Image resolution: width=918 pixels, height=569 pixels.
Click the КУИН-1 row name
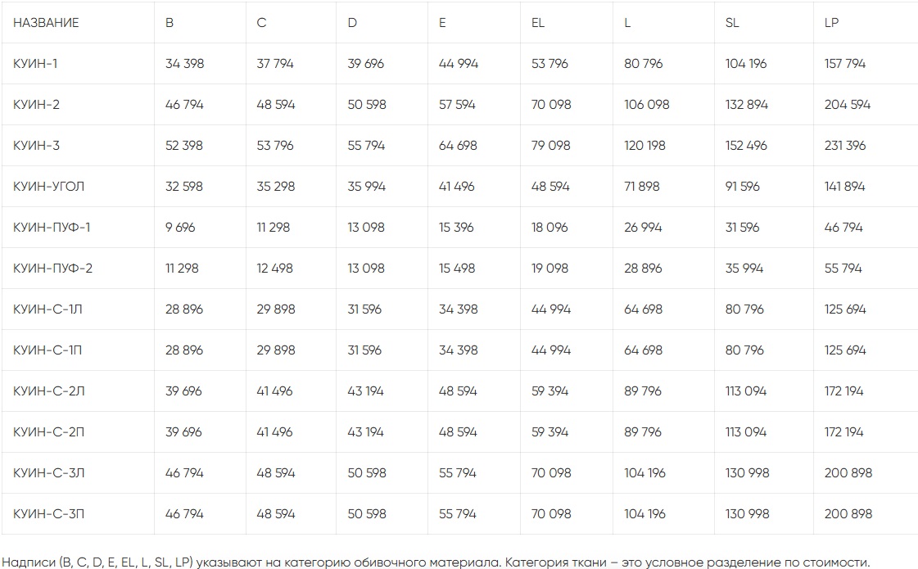click(34, 64)
